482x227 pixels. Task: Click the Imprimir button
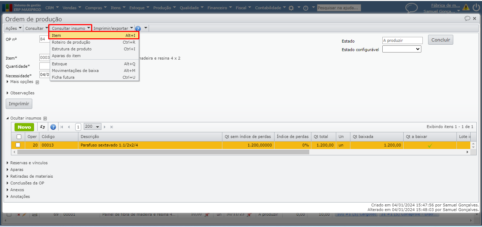19,104
